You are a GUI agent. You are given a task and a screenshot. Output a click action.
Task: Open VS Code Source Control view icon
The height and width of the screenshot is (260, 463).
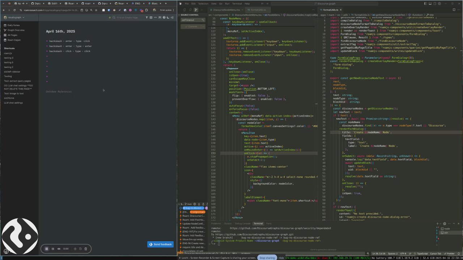click(196, 10)
